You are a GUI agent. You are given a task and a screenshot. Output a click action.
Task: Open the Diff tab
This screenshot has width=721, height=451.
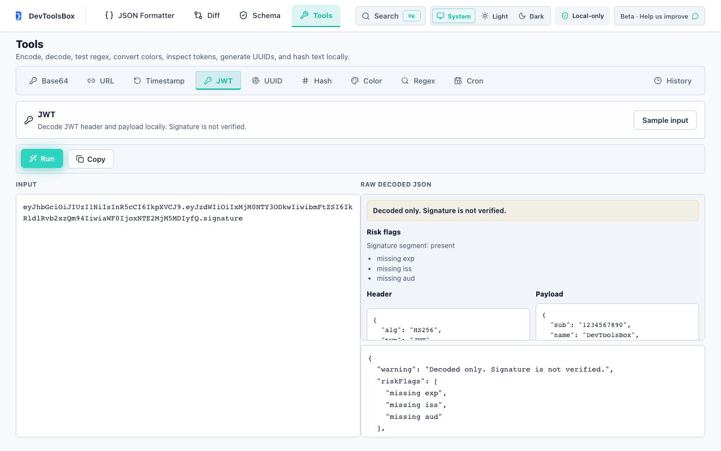pos(207,16)
